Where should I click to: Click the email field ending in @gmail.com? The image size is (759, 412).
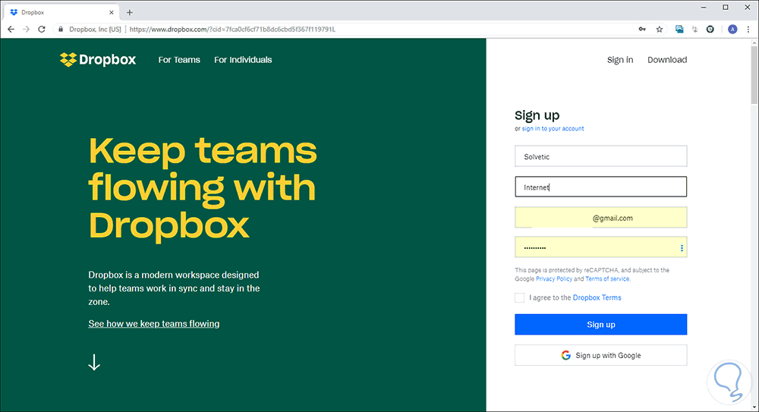pos(600,217)
